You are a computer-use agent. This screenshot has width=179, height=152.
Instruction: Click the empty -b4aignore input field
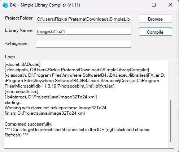click(84, 44)
